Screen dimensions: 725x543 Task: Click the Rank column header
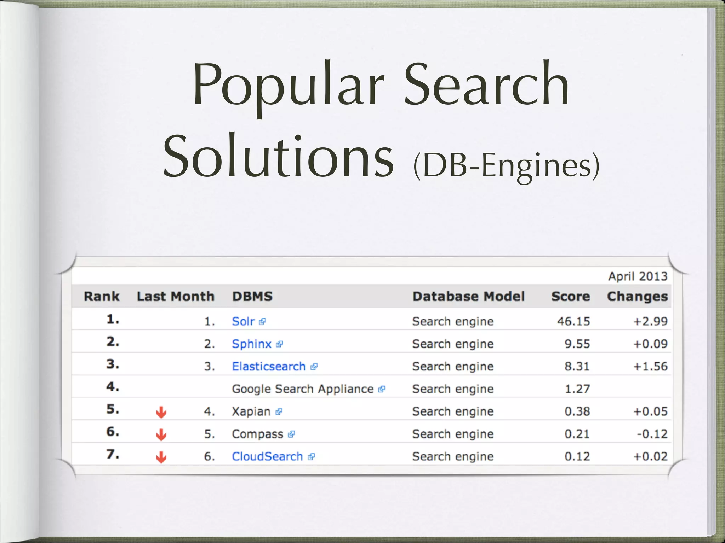point(102,296)
